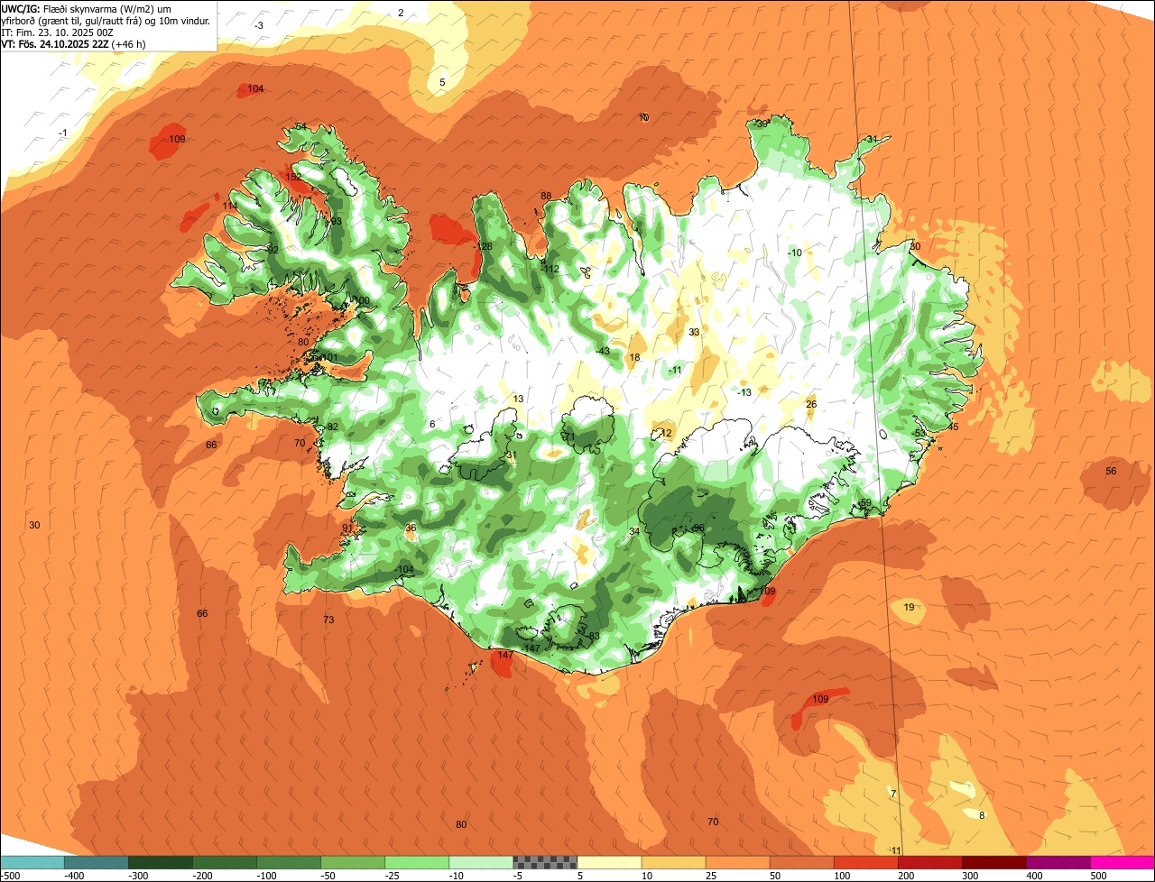Screen dimensions: 1155x882
Task: Click the pale green swatch between -10 and -5
Action: (x=481, y=862)
